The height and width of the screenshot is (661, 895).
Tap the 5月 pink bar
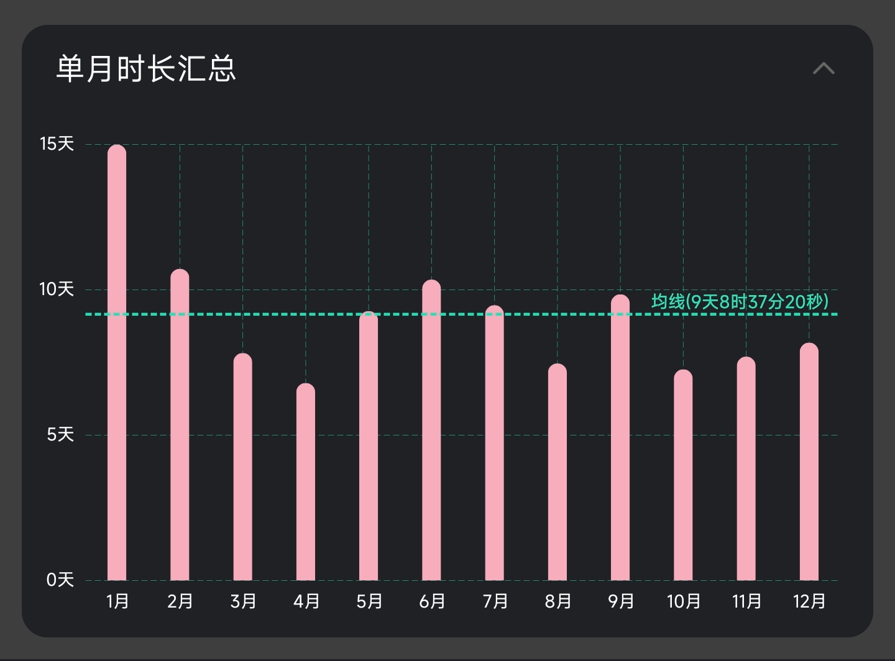coord(369,446)
